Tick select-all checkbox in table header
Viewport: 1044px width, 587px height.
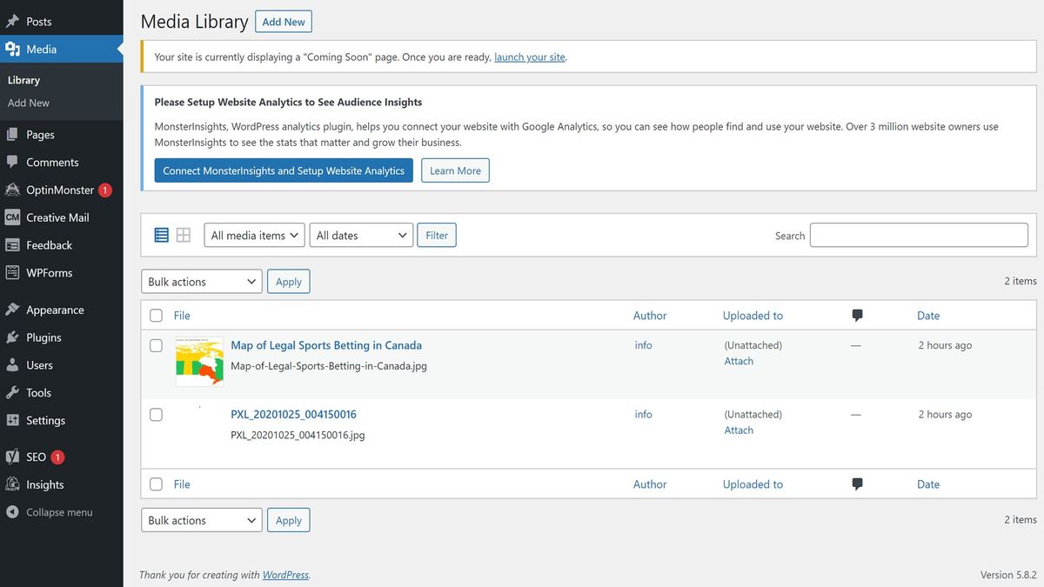coord(156,316)
